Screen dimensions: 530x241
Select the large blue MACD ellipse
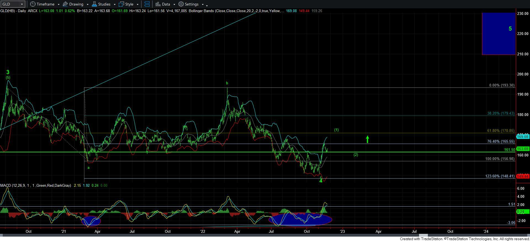point(300,219)
